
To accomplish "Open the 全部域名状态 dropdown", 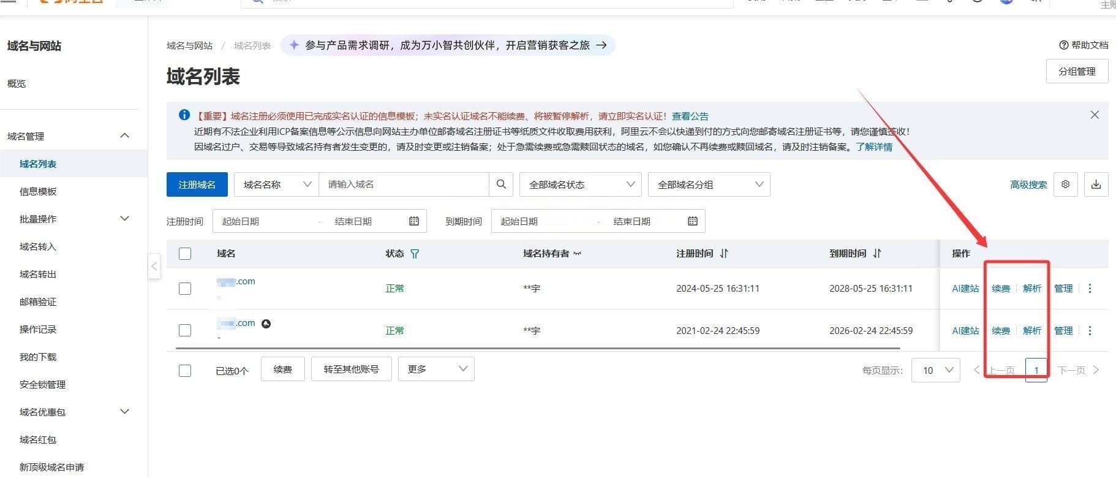I will click(581, 184).
